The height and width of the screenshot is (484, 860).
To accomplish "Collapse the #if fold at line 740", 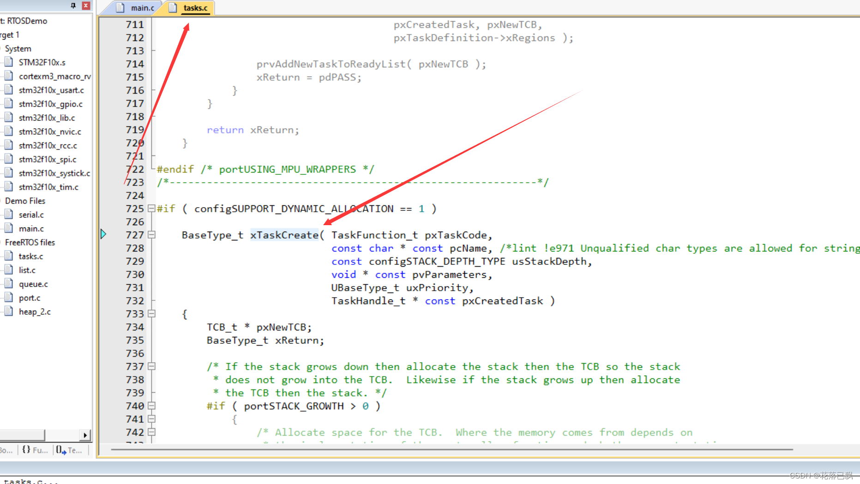I will click(151, 406).
